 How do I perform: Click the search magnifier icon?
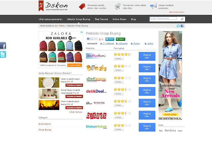pos(182,19)
